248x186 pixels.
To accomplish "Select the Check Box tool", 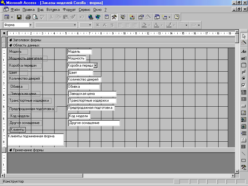I will click(x=244, y=86).
